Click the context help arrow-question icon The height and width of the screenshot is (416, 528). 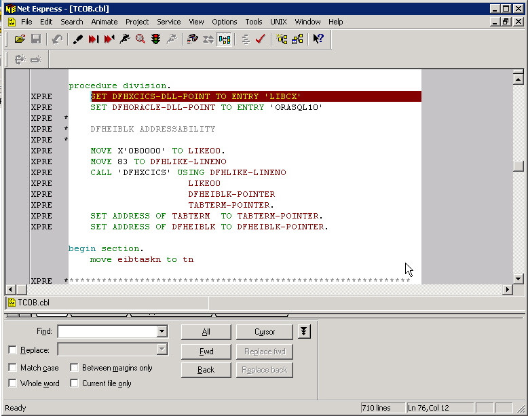pyautogui.click(x=318, y=39)
